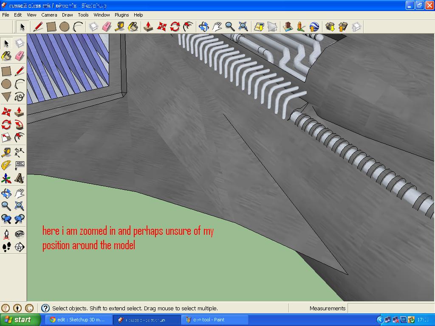Select the Axes tool
435x326 pixels.
coord(6,178)
